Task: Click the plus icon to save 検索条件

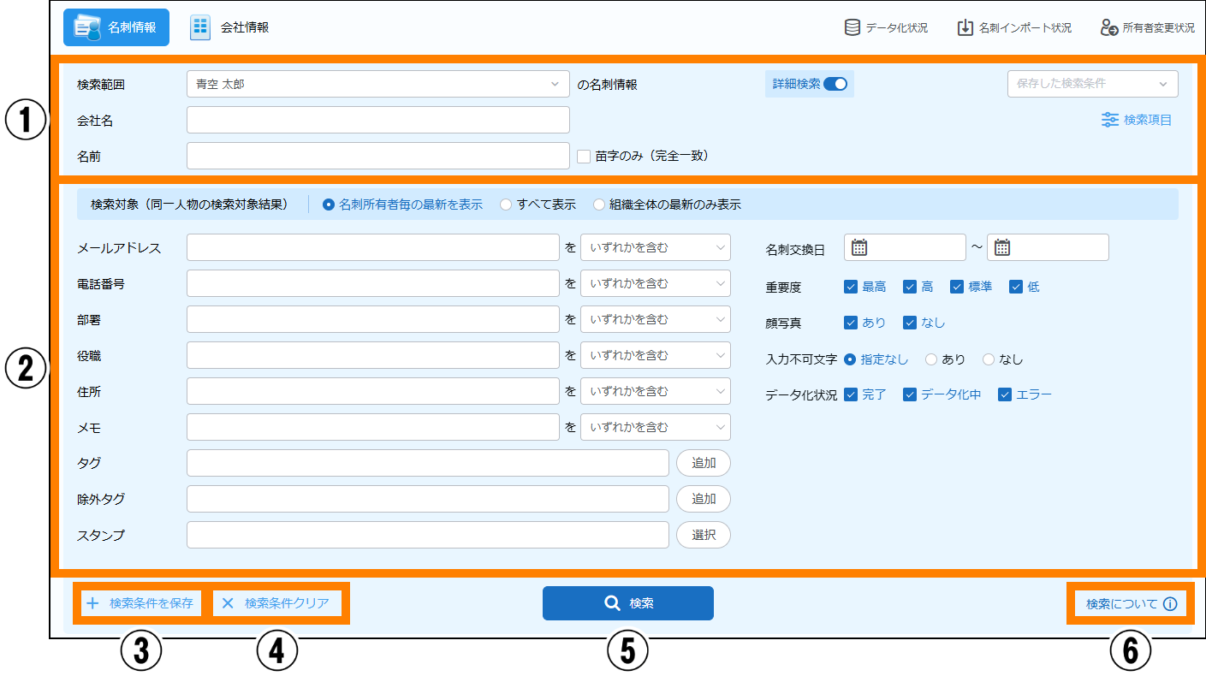Action: point(93,603)
